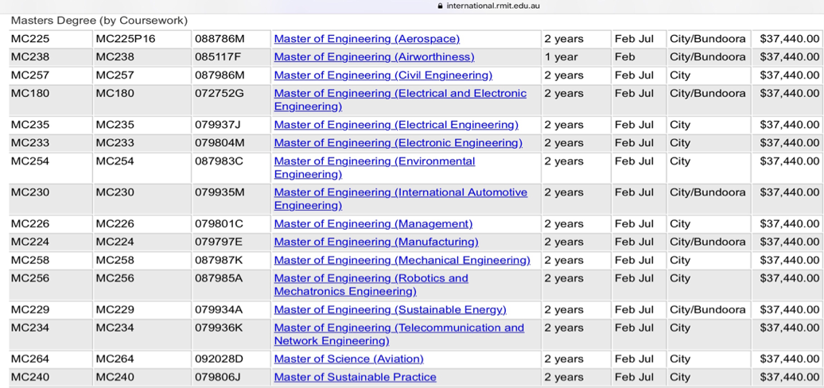
Task: Click Master of Engineering (Manufacturing) link
Action: [x=376, y=242]
